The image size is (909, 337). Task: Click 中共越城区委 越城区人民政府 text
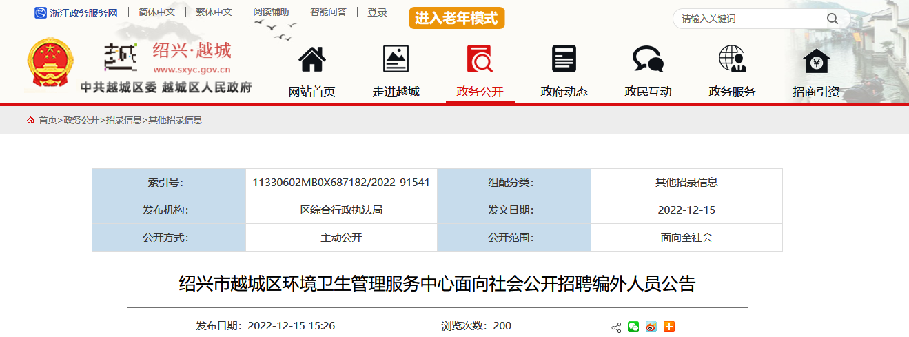[166, 88]
